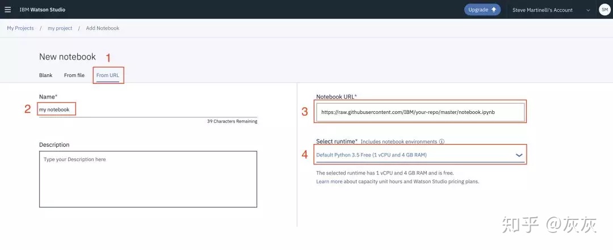Switch to the From file tab
The image size is (613, 250).
[74, 75]
